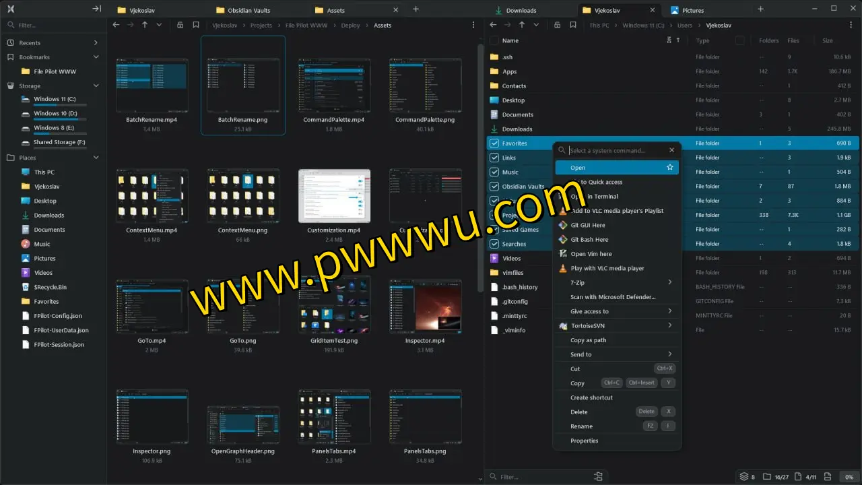This screenshot has height=485, width=862.
Task: Collapse the Storage section in sidebar
Action: click(96, 86)
